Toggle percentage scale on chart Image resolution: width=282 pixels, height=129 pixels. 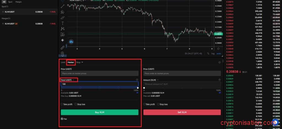[x=208, y=54]
